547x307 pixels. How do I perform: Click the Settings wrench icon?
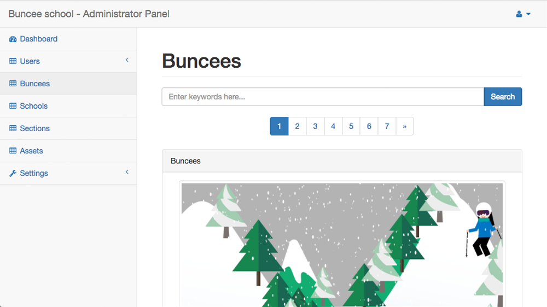tap(13, 174)
